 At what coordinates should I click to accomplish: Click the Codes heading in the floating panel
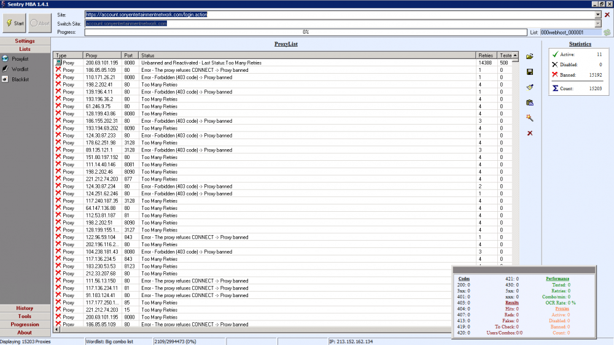(x=464, y=279)
